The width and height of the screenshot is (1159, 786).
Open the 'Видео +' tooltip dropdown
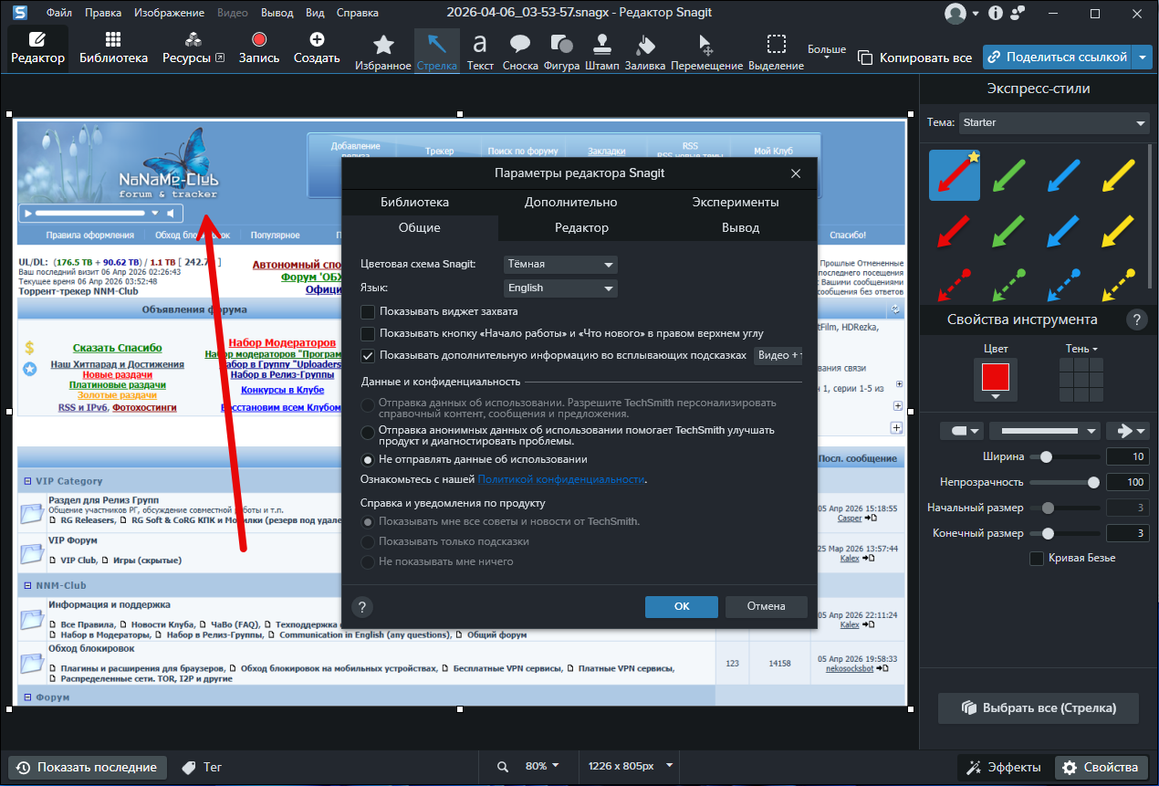pyautogui.click(x=778, y=355)
